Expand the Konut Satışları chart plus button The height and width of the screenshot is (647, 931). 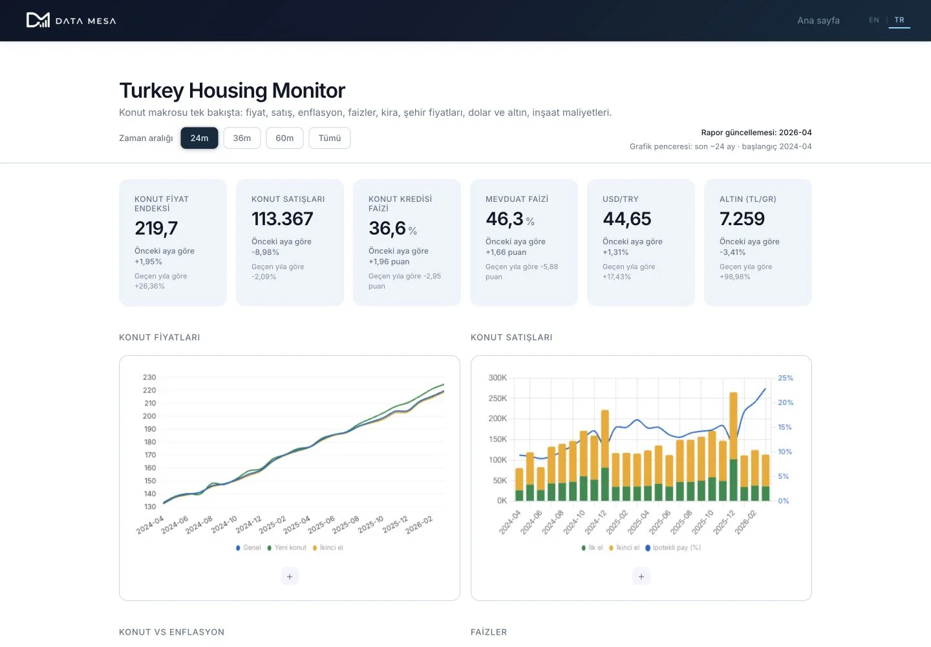click(641, 576)
